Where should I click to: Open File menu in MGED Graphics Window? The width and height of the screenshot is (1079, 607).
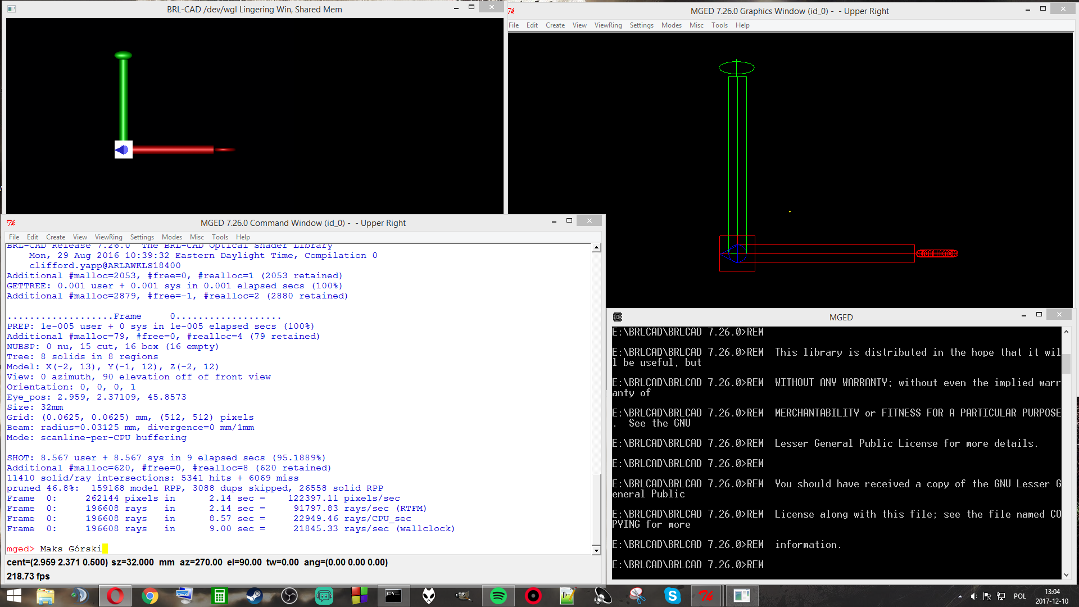click(514, 25)
